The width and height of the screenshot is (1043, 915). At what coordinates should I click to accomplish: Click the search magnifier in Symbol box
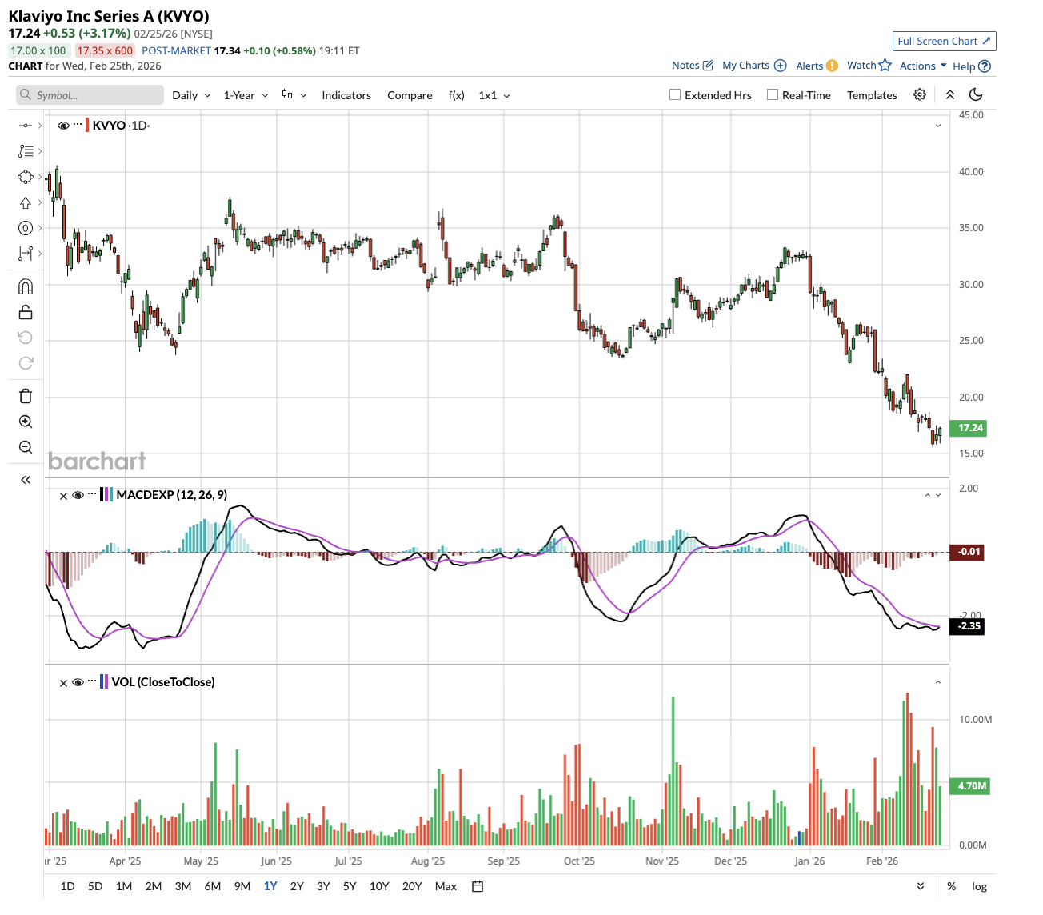point(26,95)
